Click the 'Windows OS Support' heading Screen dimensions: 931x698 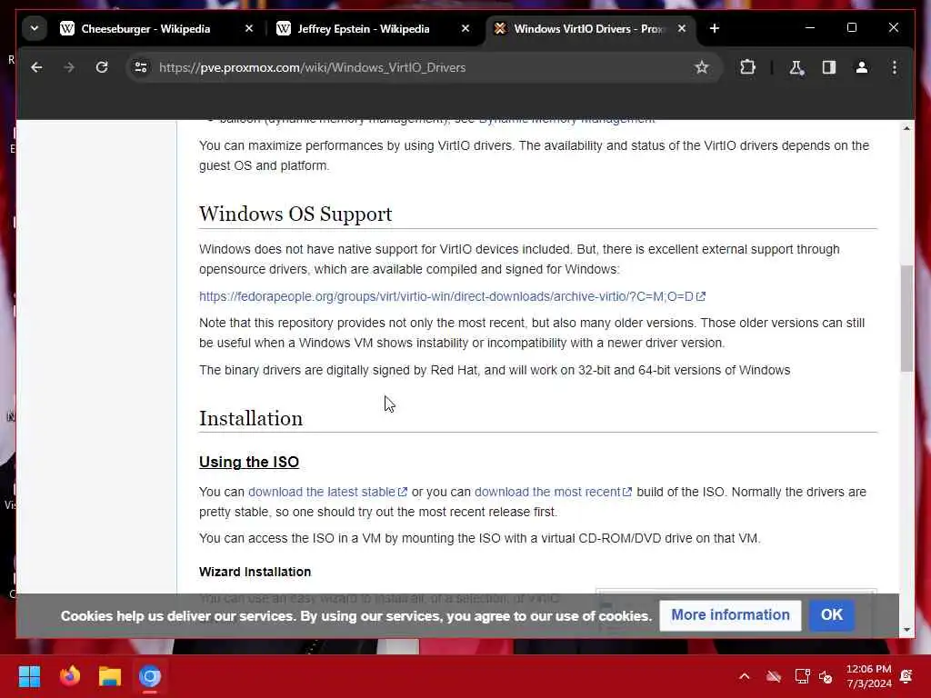(x=295, y=214)
